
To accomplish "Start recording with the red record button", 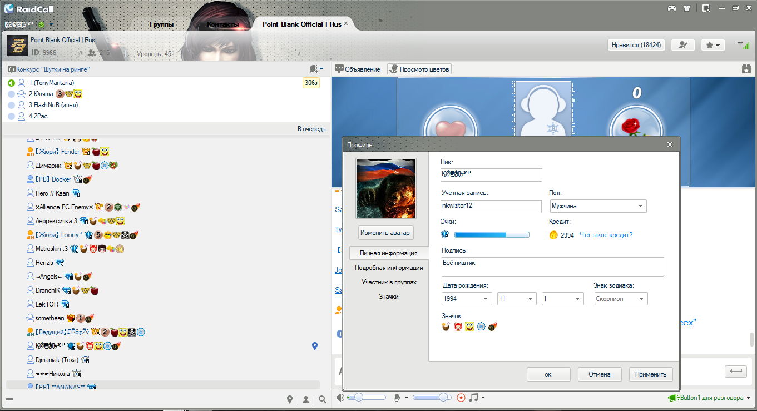I will point(461,398).
